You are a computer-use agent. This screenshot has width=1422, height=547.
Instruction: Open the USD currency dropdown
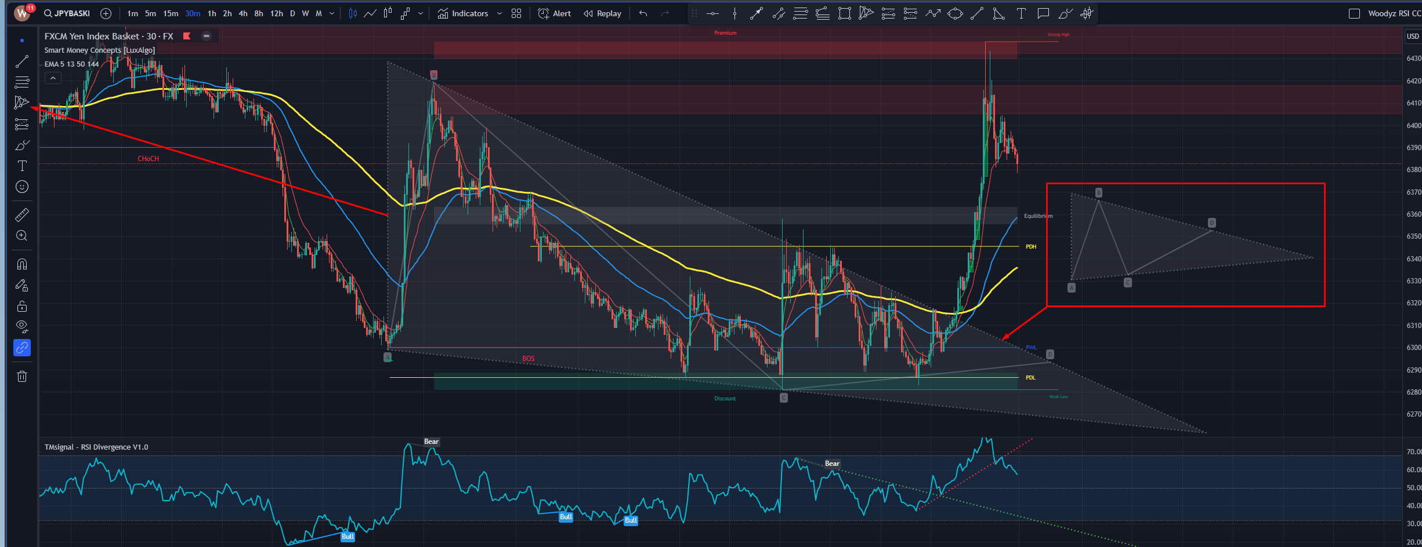coord(1413,36)
